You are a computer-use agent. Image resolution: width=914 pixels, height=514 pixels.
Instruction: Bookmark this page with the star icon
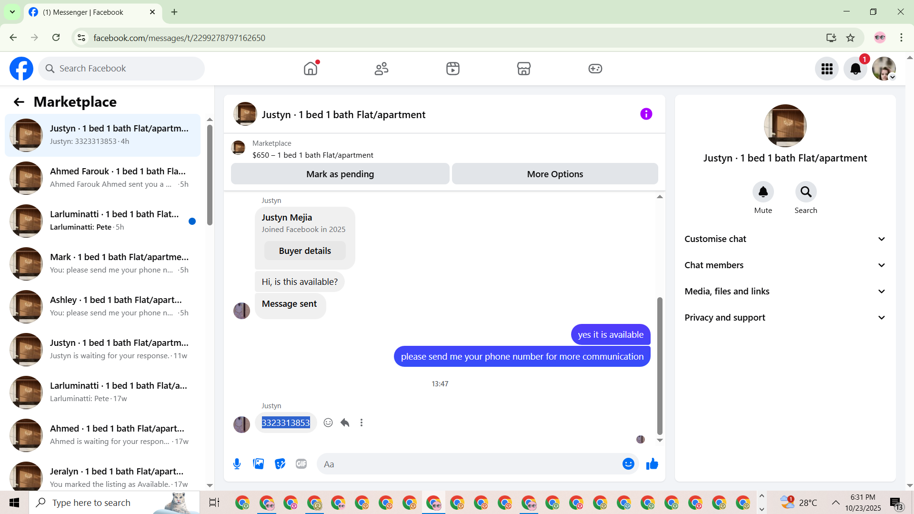click(851, 38)
